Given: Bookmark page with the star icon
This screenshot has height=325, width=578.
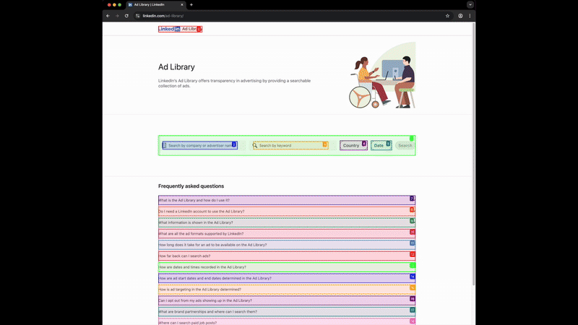Looking at the screenshot, I should pos(447,16).
